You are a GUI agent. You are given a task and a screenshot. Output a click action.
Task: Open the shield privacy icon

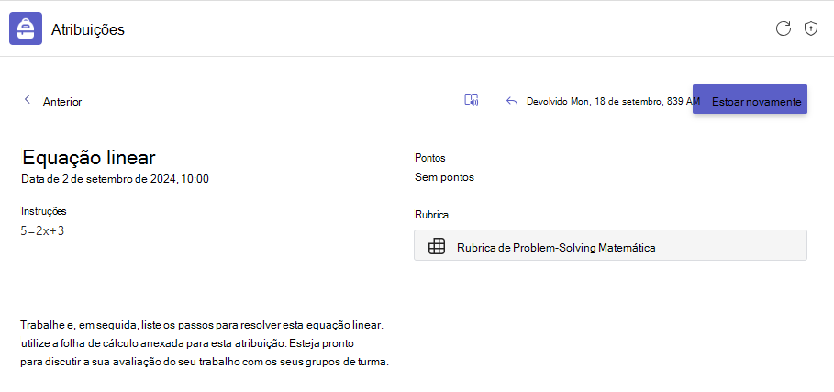810,28
